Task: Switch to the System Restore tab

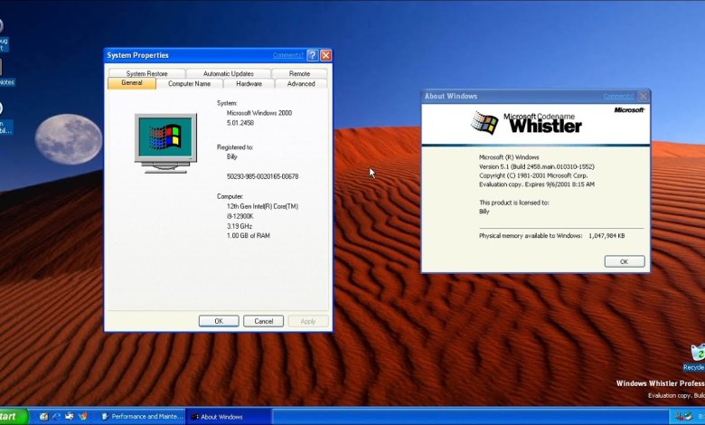Action: coord(146,73)
